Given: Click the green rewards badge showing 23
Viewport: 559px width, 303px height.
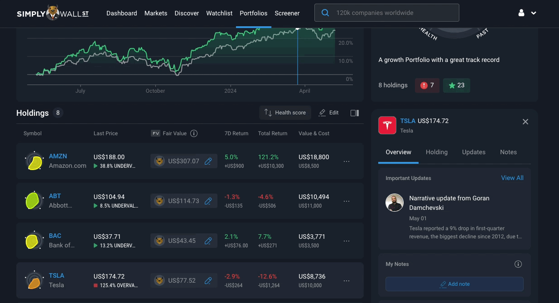Looking at the screenshot, I should 456,85.
